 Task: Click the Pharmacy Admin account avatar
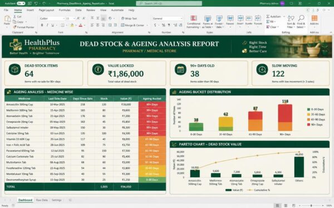282,3
